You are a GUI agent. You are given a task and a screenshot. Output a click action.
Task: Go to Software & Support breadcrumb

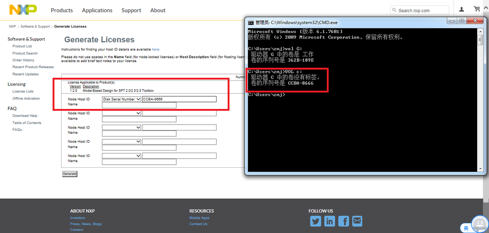point(35,26)
